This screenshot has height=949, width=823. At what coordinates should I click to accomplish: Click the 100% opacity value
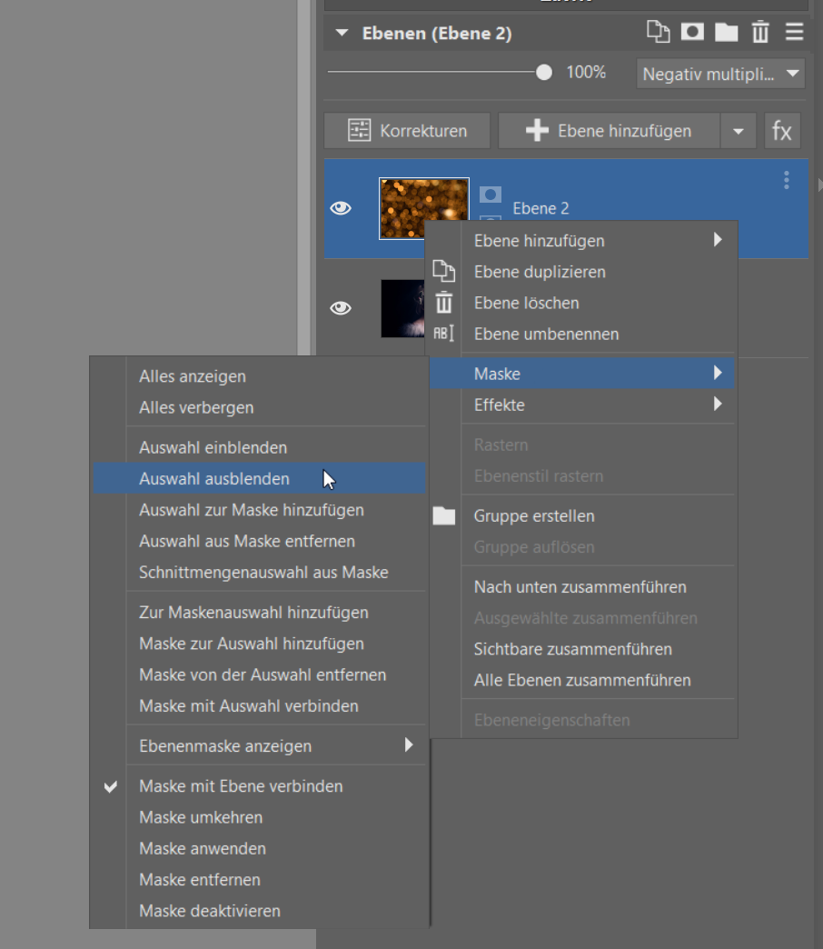pyautogui.click(x=586, y=72)
